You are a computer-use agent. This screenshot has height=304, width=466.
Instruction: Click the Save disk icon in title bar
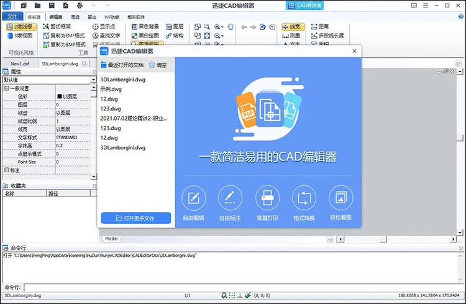click(x=52, y=6)
